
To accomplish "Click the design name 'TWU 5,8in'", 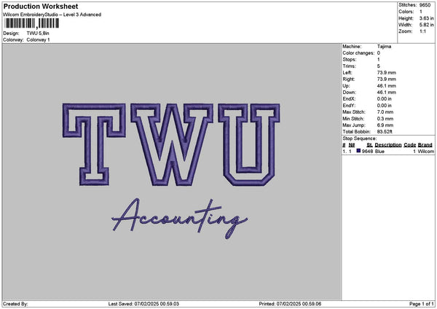I will (38, 34).
